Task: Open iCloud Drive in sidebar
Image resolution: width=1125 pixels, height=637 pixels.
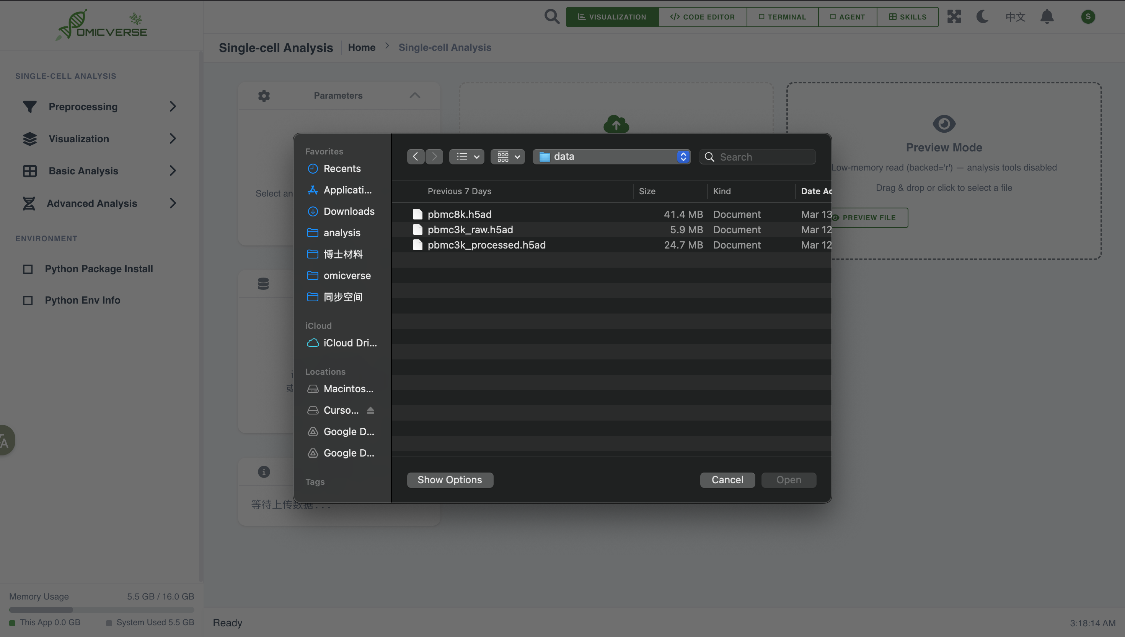Action: tap(349, 343)
